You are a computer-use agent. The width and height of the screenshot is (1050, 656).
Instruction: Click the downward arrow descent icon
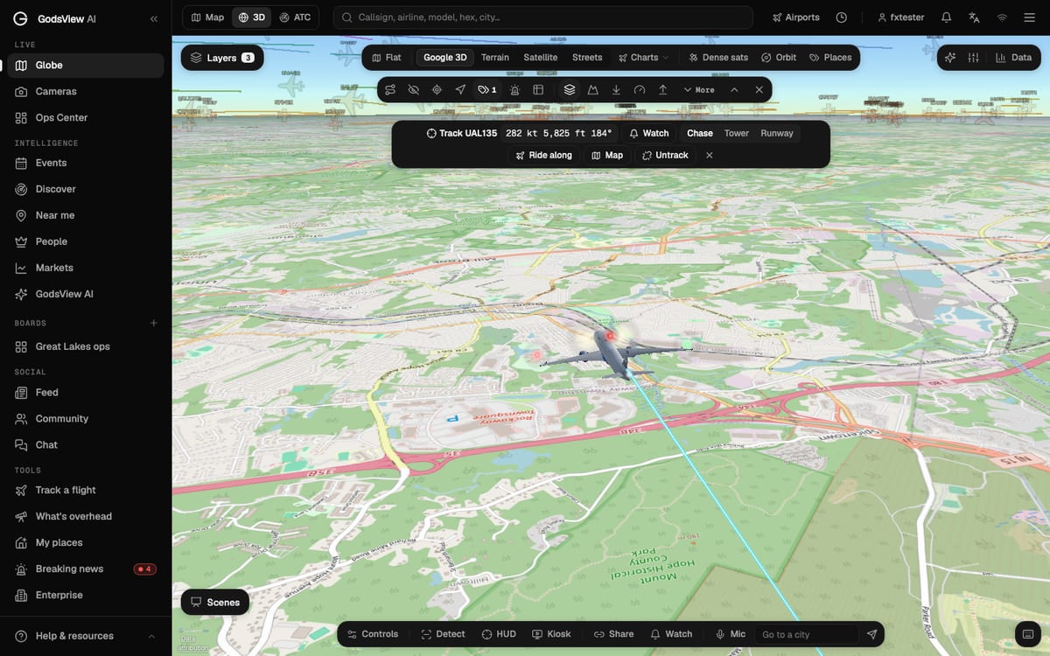tap(616, 89)
